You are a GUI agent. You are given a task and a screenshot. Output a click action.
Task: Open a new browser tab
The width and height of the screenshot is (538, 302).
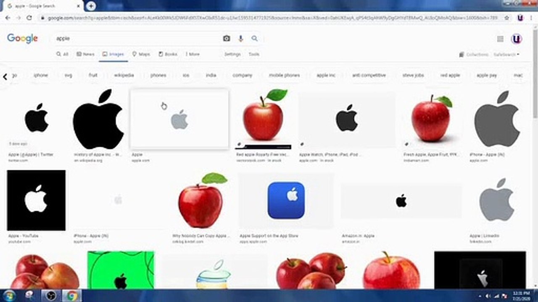click(91, 6)
